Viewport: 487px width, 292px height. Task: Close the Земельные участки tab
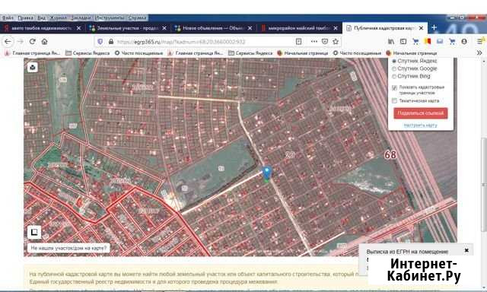pos(164,28)
